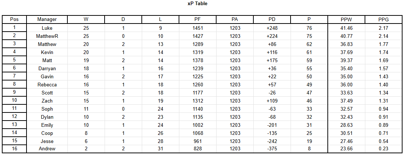Screen dimensions: 404x154
Task: Select Darryan's PPG value 1.57
Action: coord(383,68)
